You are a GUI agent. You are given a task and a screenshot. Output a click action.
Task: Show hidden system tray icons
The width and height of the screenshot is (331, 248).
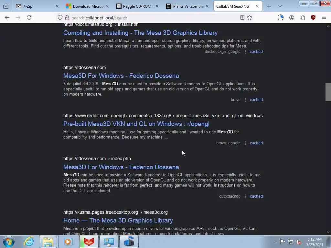coord(275,242)
